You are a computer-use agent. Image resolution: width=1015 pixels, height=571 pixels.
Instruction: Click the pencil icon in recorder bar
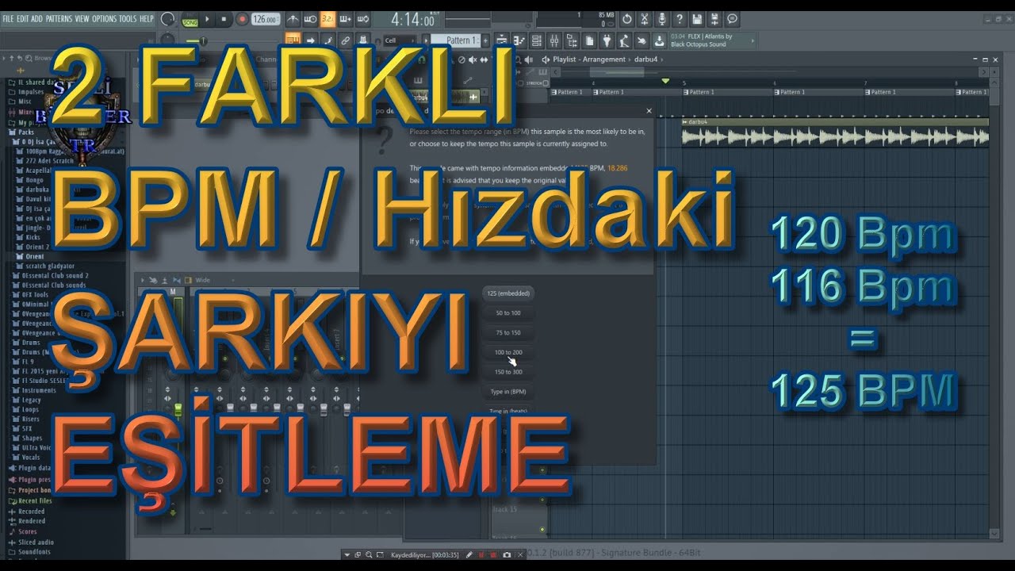click(x=469, y=555)
